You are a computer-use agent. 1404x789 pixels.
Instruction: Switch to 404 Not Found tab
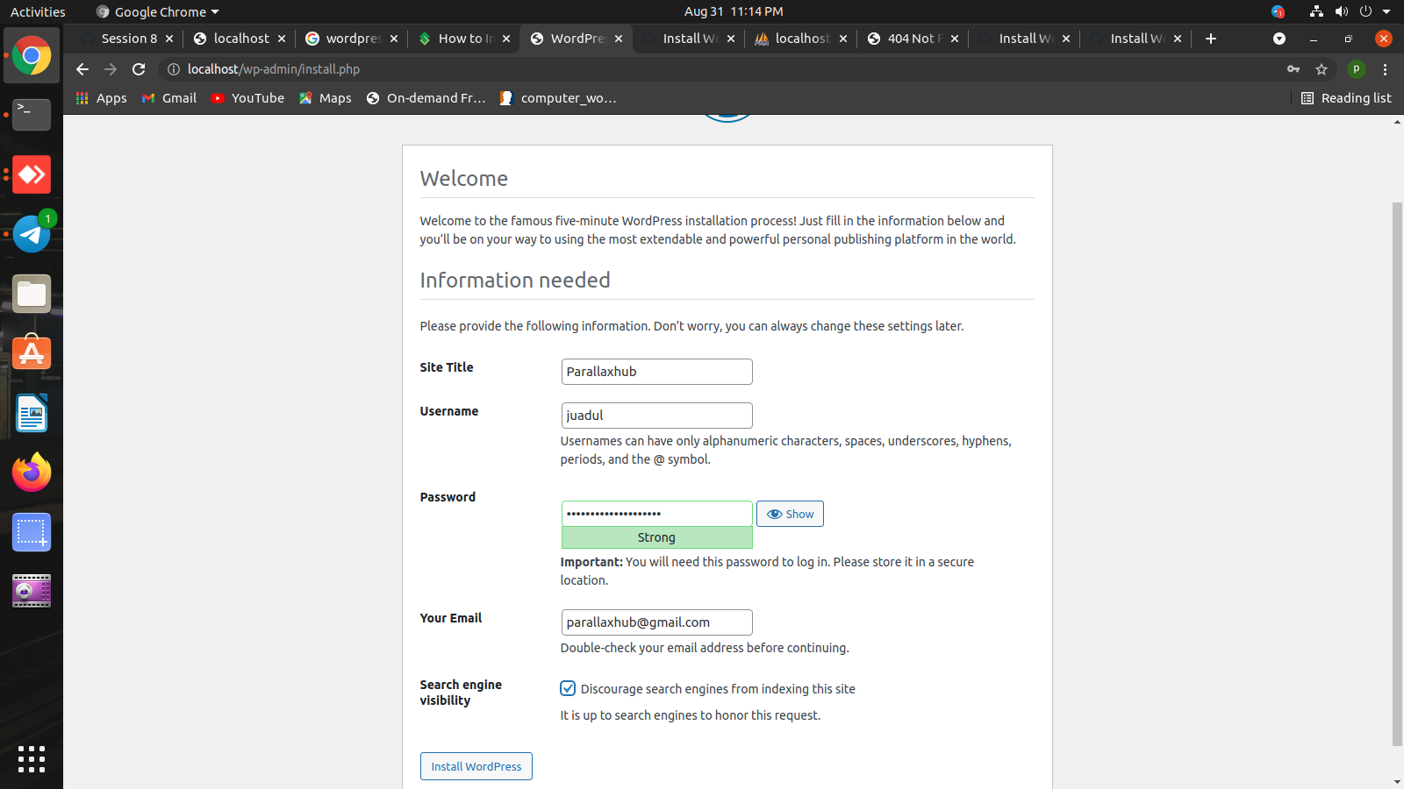(913, 39)
